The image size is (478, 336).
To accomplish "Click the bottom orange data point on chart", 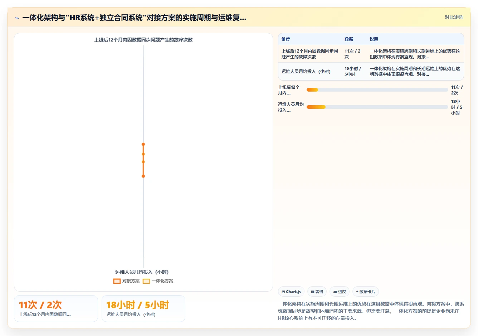I will [143, 176].
